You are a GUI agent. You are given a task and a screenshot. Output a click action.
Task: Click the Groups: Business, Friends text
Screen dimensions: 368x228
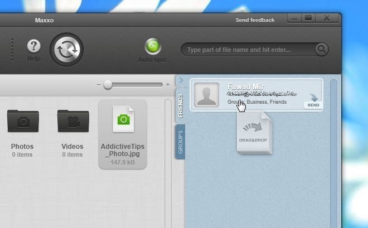tap(257, 102)
